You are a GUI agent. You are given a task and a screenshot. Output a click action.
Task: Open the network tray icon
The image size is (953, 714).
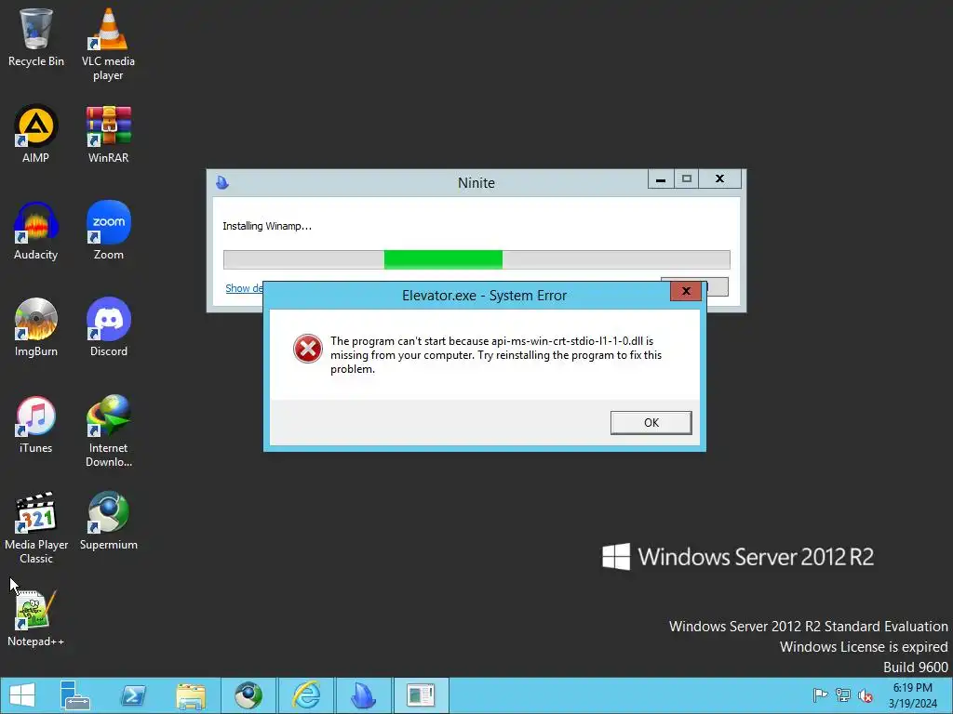tap(843, 695)
